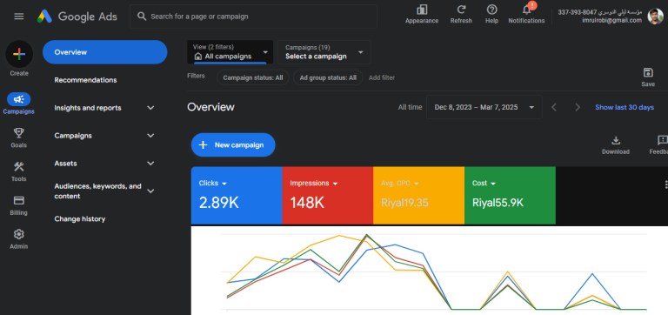668x315 pixels.
Task: Click the All time label
Action: tap(411, 107)
